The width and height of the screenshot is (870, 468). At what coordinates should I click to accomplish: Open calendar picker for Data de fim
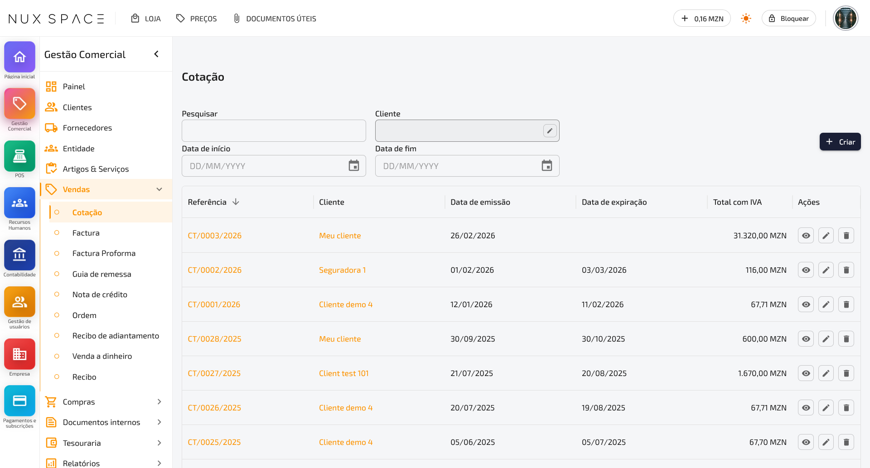coord(547,166)
